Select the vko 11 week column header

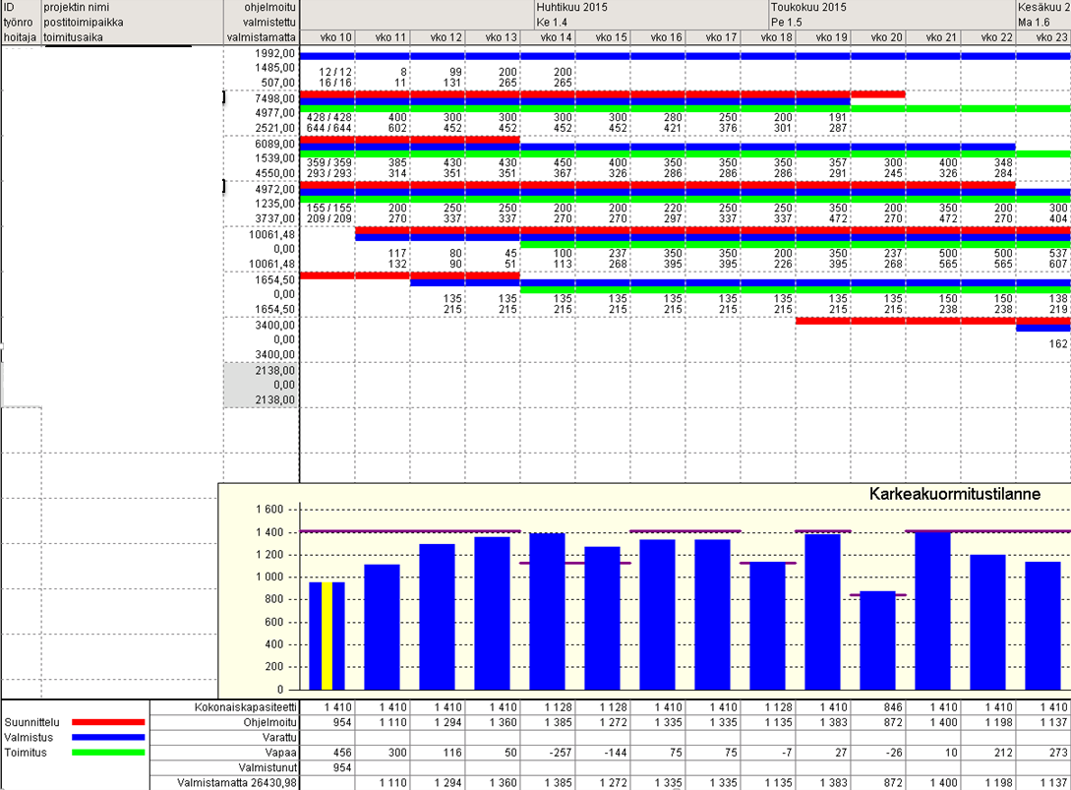pos(384,37)
